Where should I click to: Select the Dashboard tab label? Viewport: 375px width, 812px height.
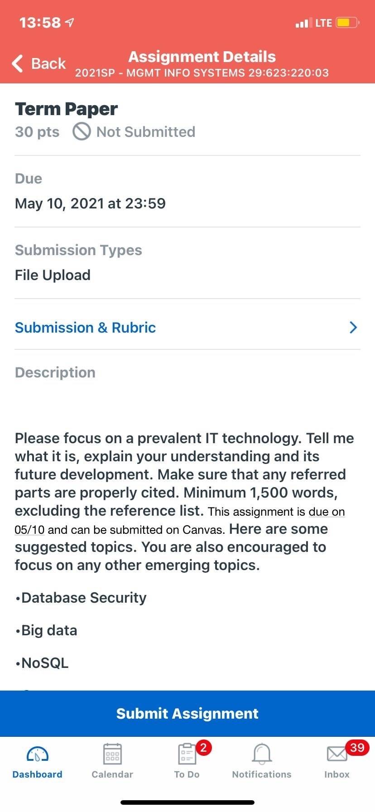click(x=38, y=774)
